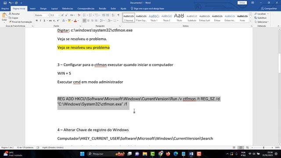Open the font name Roboto dropdown
This screenshot has width=281, height=158.
pos(48,15)
